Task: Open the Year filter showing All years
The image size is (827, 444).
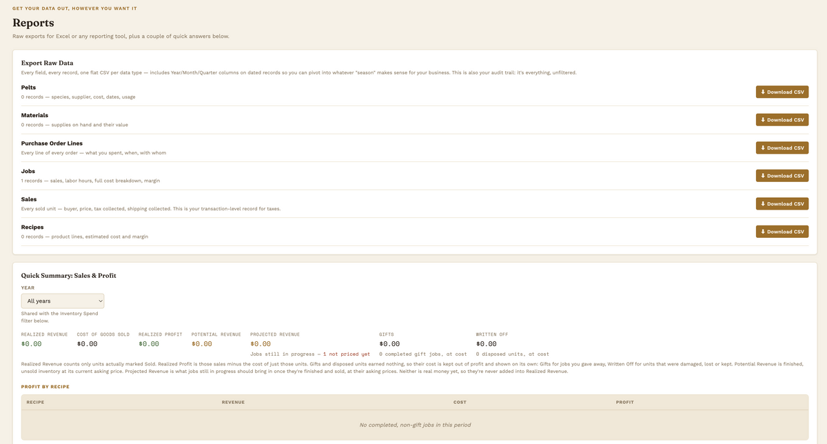Action: click(x=63, y=301)
